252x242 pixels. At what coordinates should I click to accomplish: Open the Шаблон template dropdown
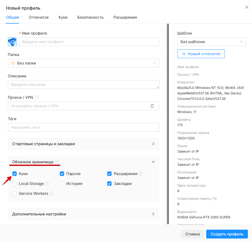(x=211, y=42)
